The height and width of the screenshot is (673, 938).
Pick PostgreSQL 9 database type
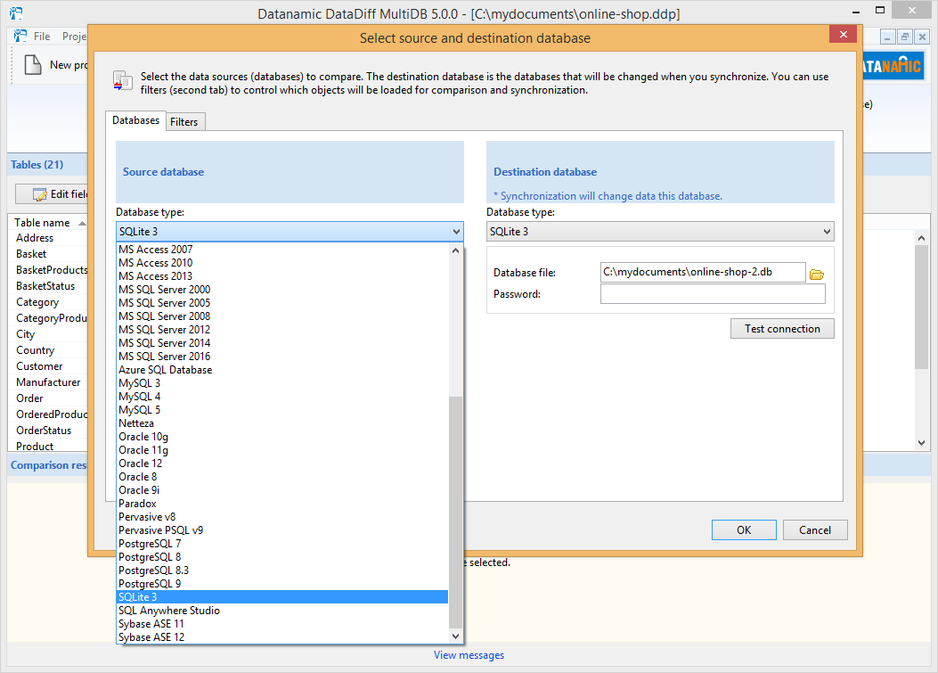click(282, 583)
